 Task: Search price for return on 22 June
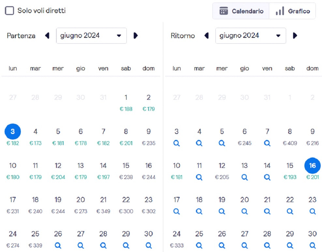click(x=290, y=211)
